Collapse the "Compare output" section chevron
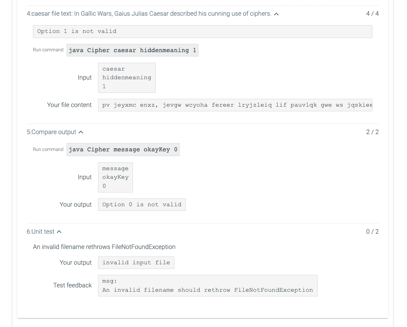The height and width of the screenshot is (327, 407). 81,132
